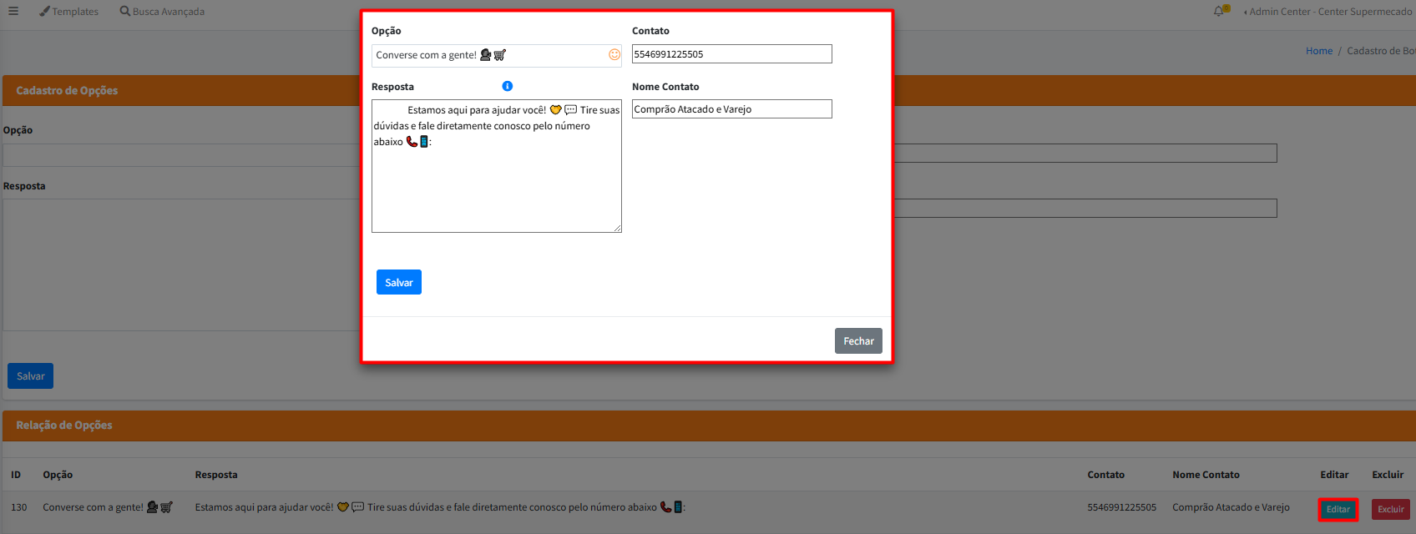
Task: Click the background form Salvar button
Action: point(30,376)
